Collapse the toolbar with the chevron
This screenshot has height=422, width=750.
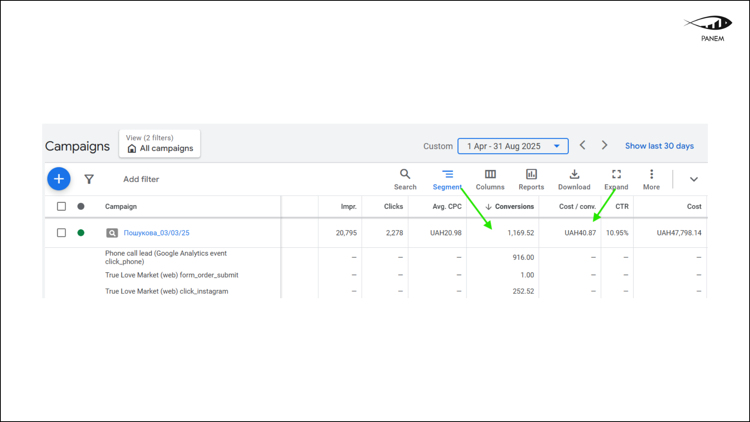click(x=694, y=179)
